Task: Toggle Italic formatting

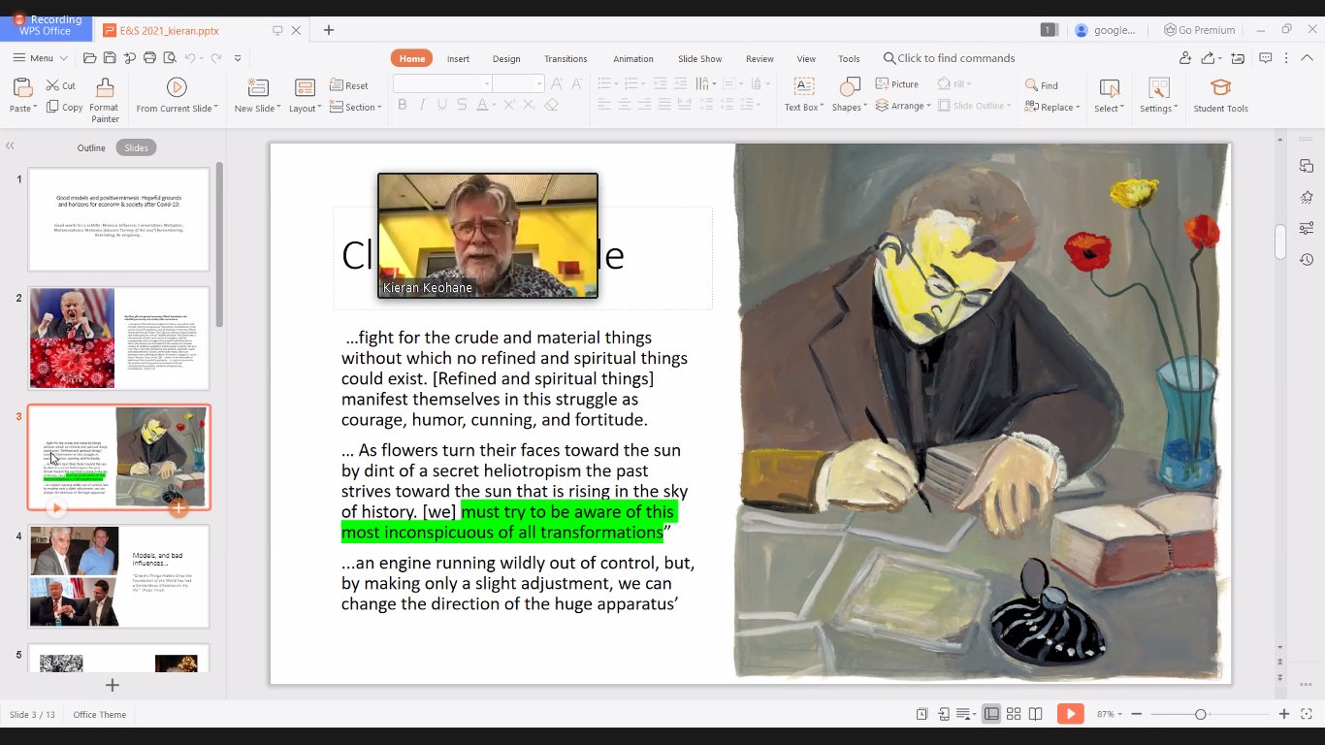Action: tap(422, 105)
